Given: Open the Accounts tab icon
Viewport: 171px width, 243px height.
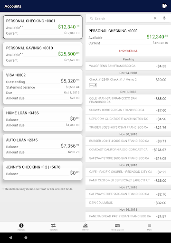Looking at the screenshot, I should (x=21, y=225).
